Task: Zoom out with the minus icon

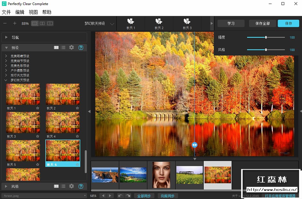Action: pyautogui.click(x=5, y=23)
